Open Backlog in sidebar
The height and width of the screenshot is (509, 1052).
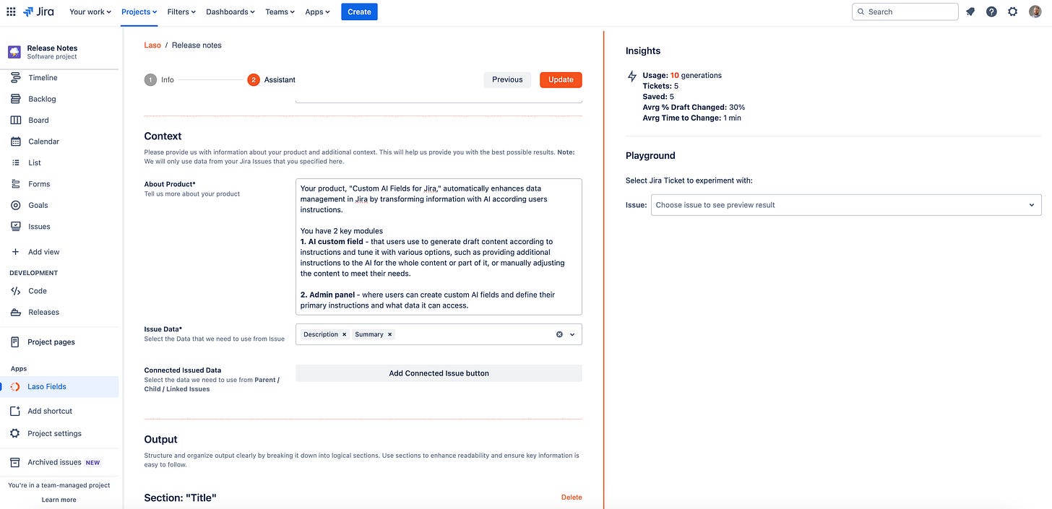42,99
